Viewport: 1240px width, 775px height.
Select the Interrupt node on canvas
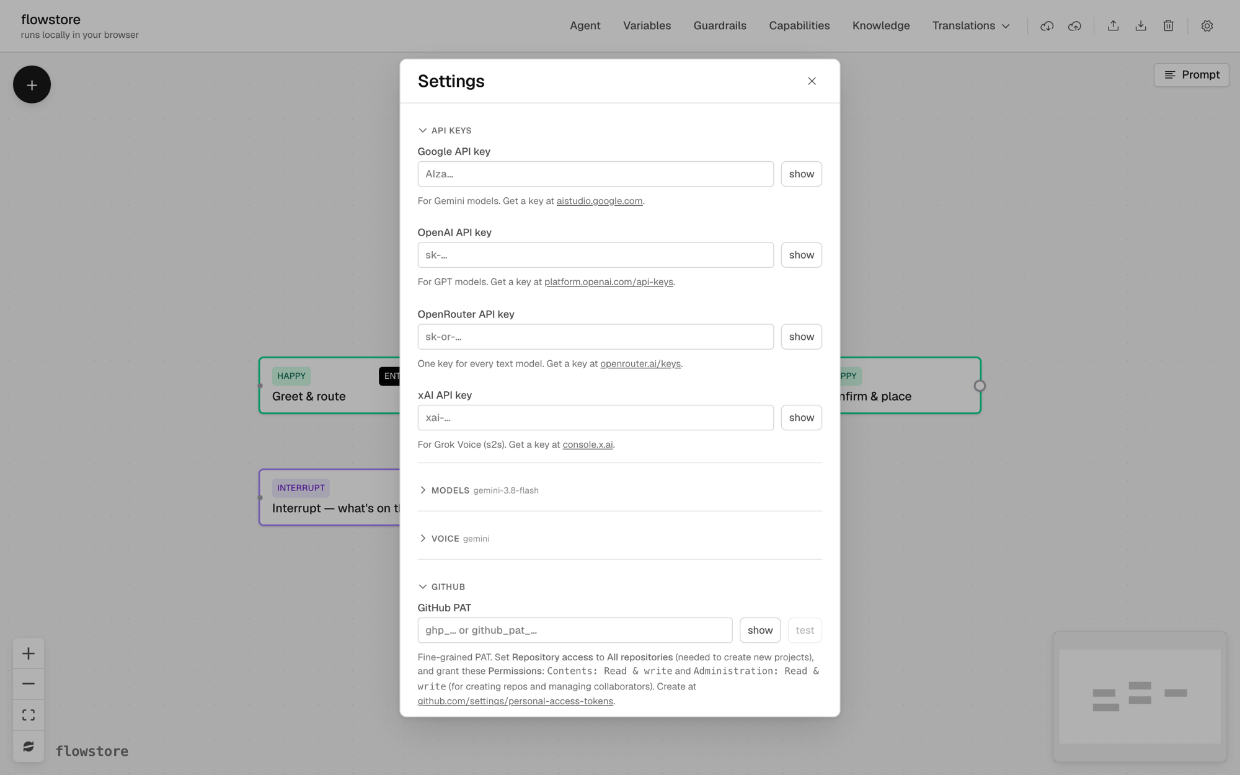[329, 497]
